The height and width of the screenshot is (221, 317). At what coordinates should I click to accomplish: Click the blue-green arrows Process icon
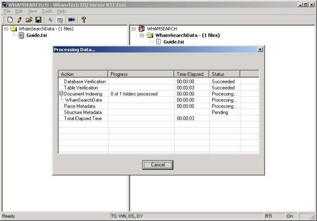click(72, 20)
